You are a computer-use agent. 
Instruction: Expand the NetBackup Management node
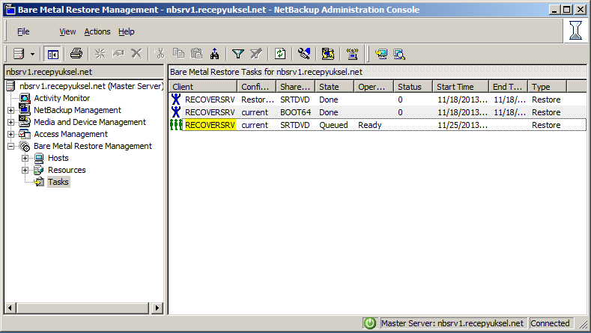11,110
